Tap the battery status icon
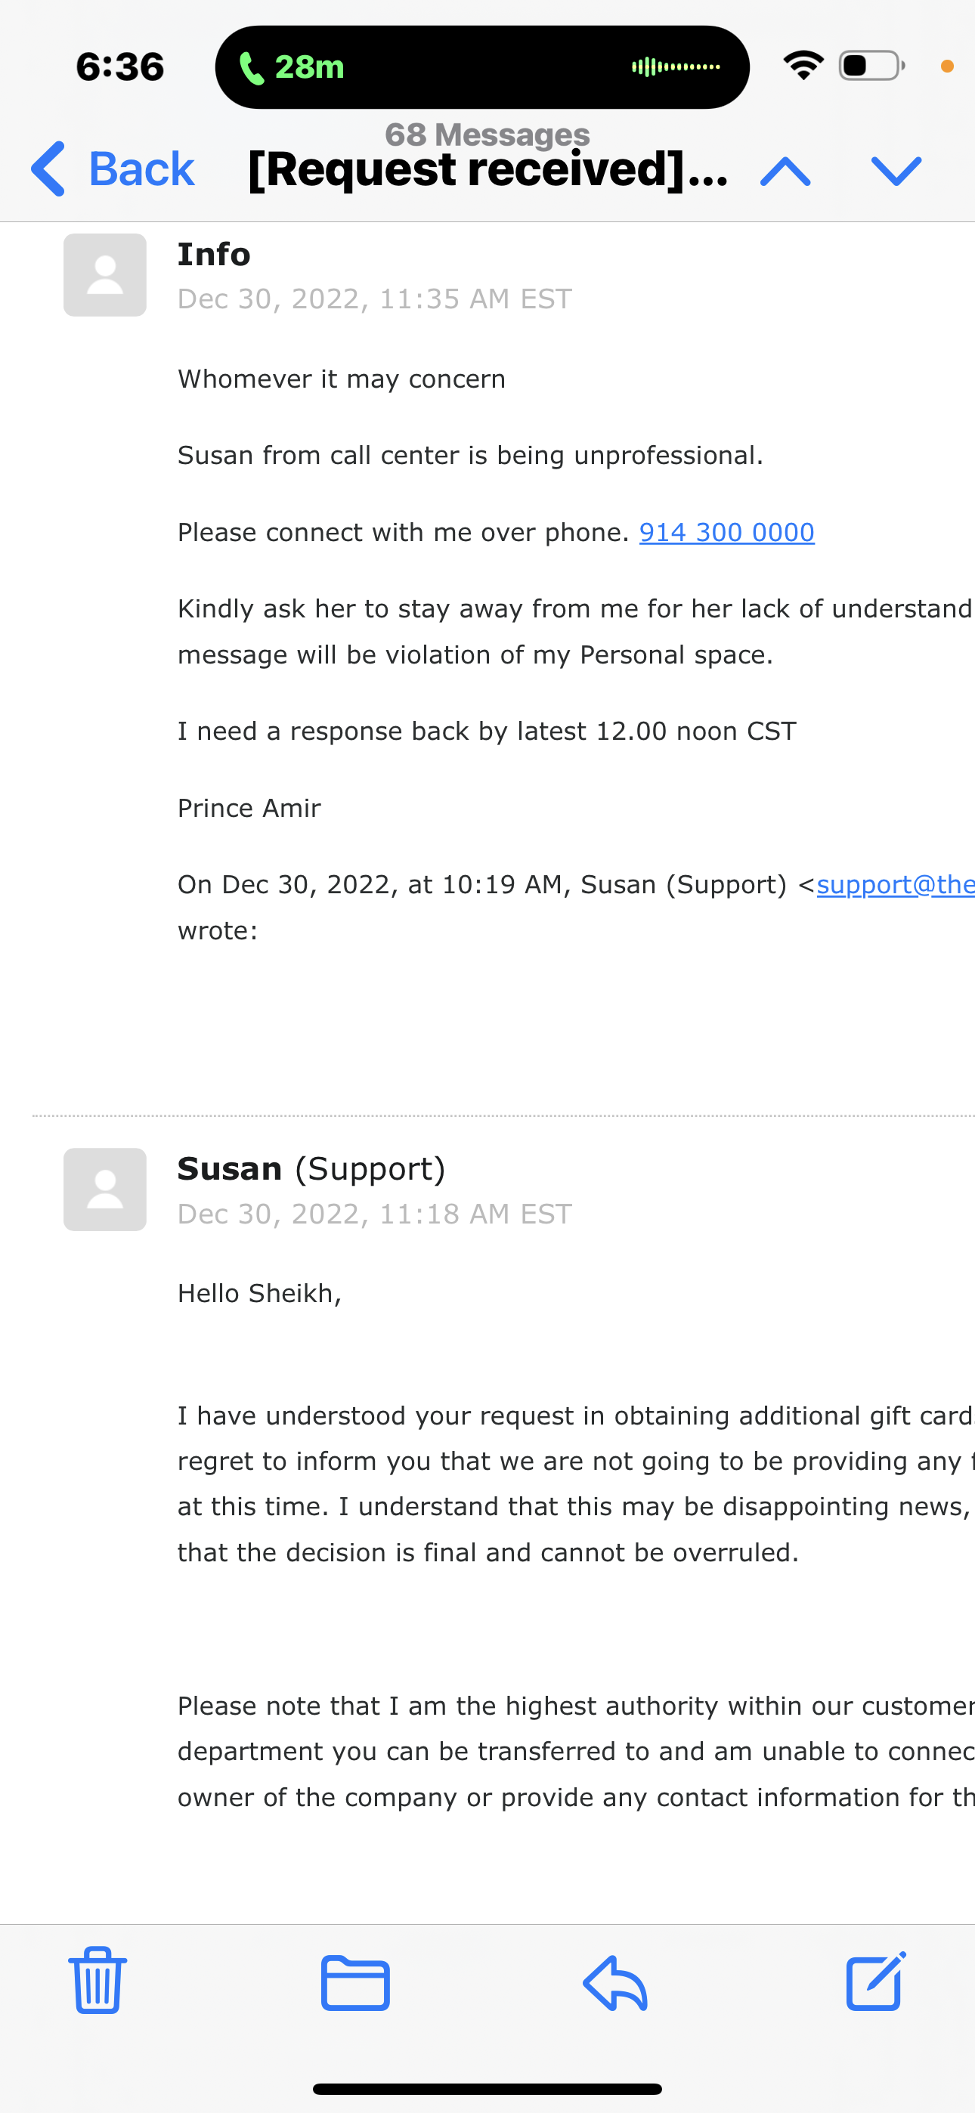Image resolution: width=975 pixels, height=2113 pixels. pos(871,66)
